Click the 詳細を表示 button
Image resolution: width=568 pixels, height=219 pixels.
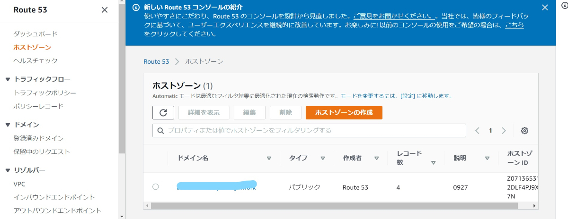coord(204,112)
